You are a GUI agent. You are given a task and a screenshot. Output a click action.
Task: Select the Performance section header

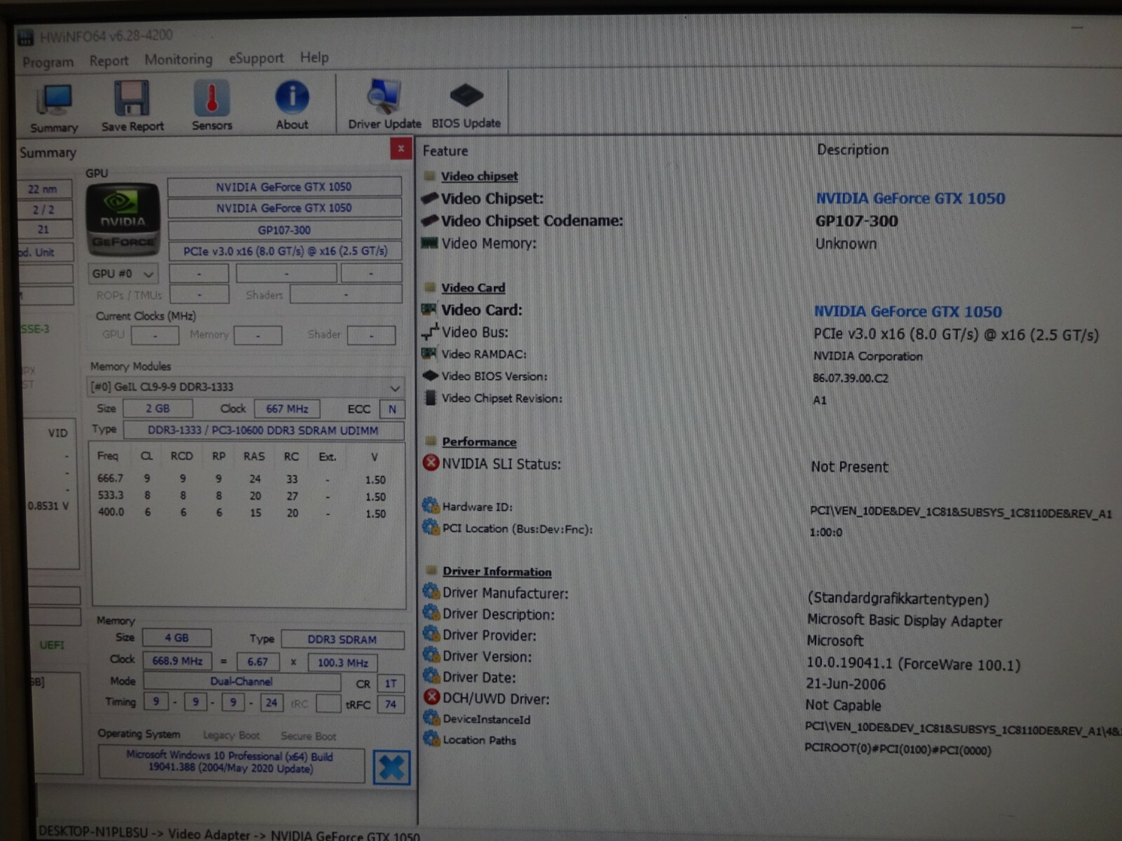click(479, 442)
